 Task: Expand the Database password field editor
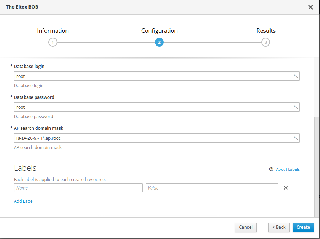[x=295, y=107]
